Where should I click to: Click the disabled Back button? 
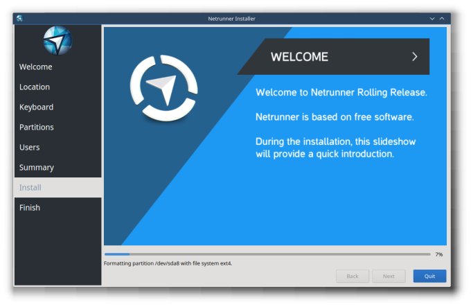point(353,276)
